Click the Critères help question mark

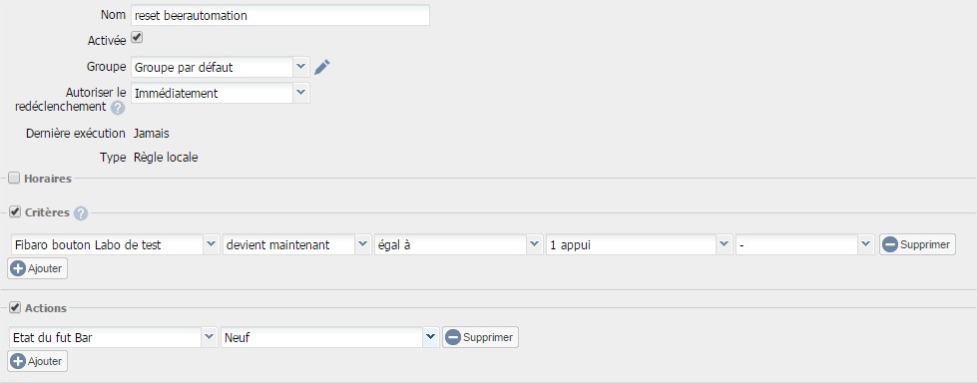(x=81, y=213)
